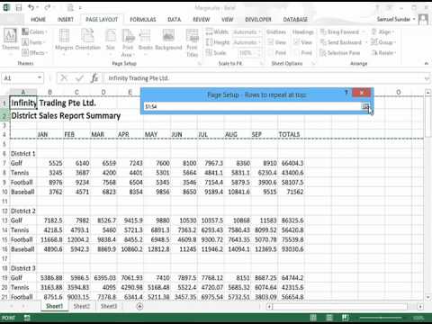Open the Page Setup dialog launcher
The image size is (432, 324).
click(199, 63)
